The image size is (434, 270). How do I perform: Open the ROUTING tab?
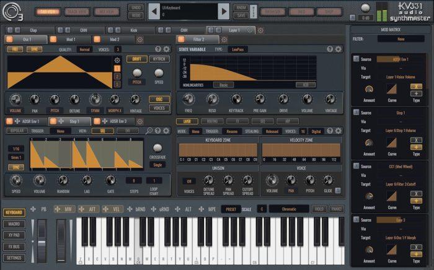point(212,121)
